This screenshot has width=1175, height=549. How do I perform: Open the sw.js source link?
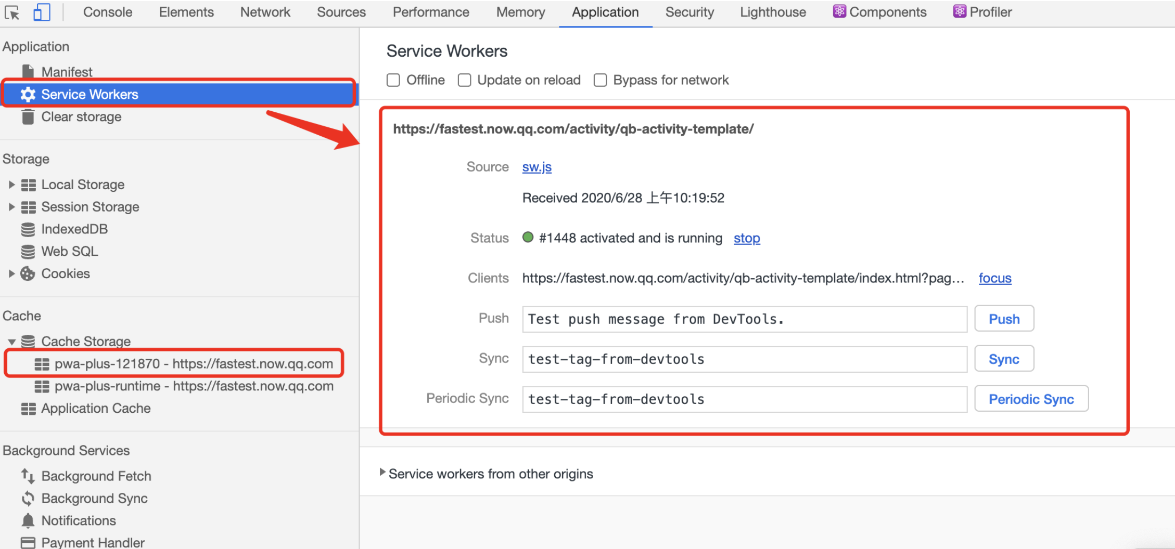pyautogui.click(x=537, y=167)
